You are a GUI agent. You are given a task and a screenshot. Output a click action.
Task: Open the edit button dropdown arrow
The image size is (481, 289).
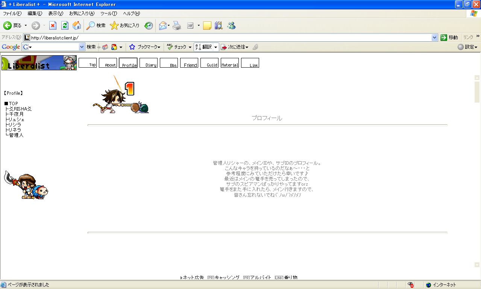pyautogui.click(x=199, y=26)
